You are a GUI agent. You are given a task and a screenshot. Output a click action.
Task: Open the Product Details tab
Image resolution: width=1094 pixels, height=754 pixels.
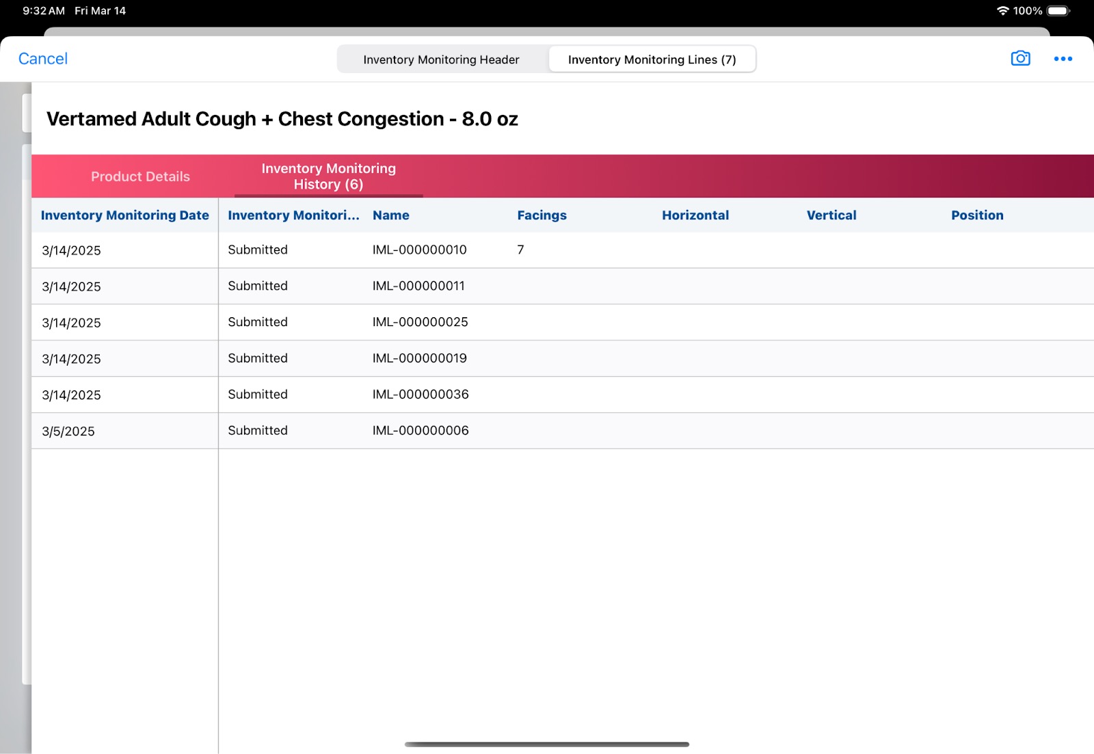pyautogui.click(x=140, y=176)
